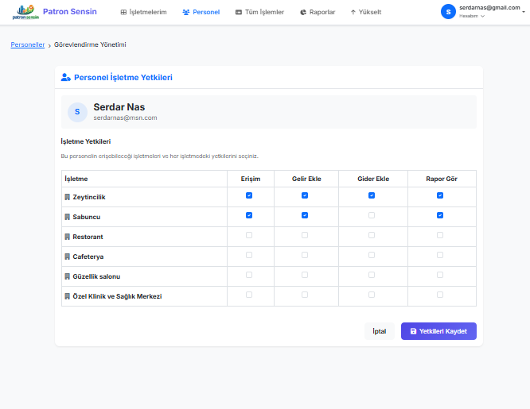
Task: Click the İşletme Yetkileri section heading
Action: tap(86, 141)
